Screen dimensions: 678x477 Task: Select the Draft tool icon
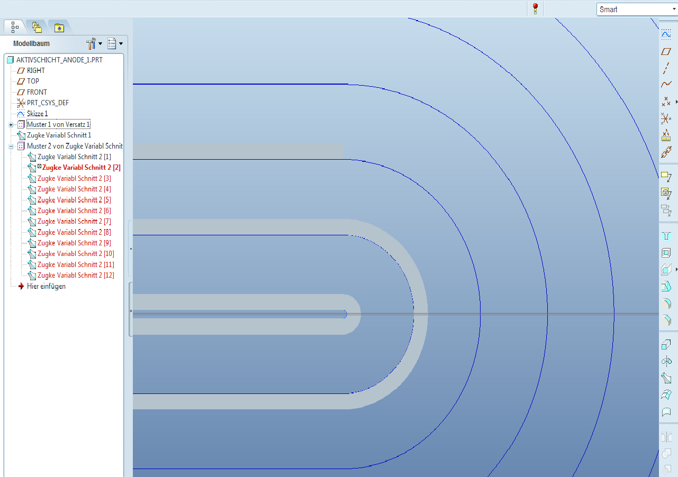pos(666,287)
